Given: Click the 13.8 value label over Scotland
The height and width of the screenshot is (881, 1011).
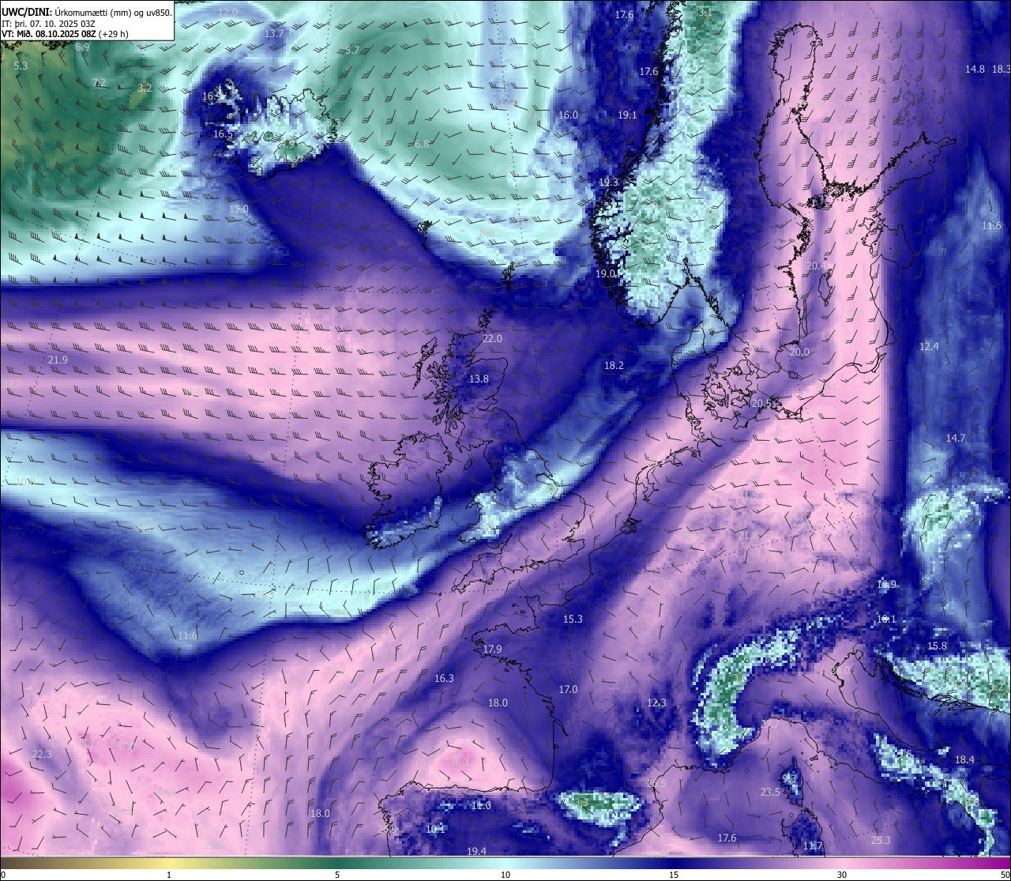Looking at the screenshot, I should pos(479,379).
